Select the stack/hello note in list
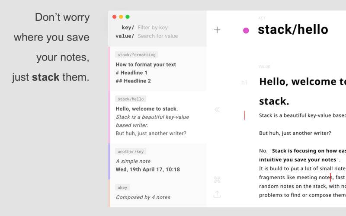 pos(157,117)
